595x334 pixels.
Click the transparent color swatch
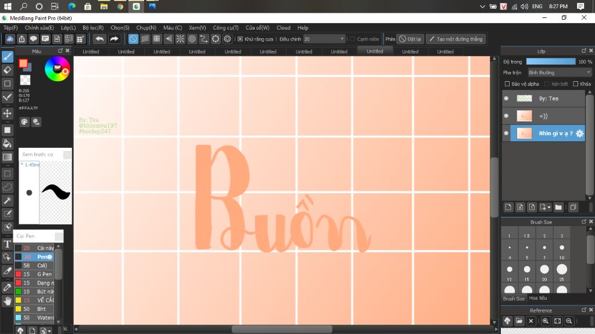(x=25, y=80)
